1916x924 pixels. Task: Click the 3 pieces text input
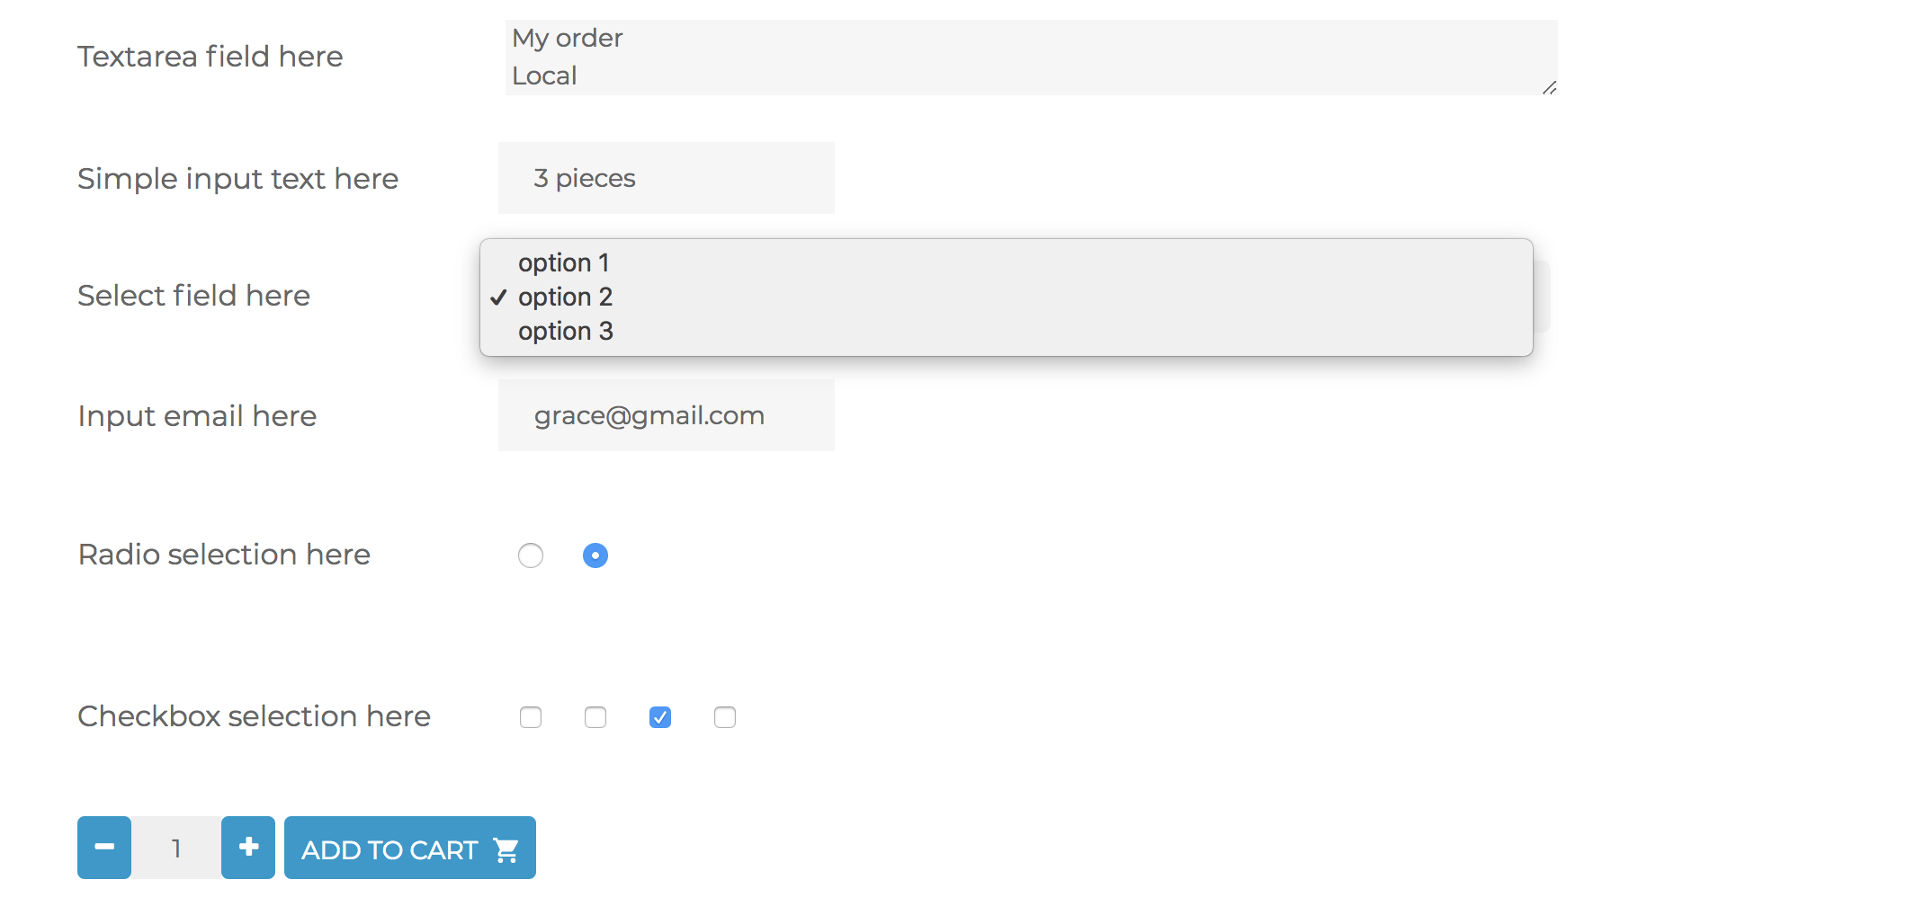point(667,178)
